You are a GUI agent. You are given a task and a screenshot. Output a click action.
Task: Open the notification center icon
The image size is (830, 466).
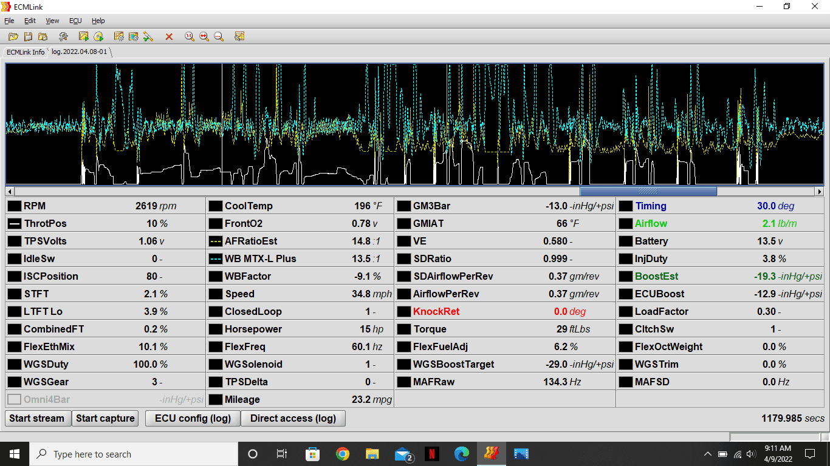tap(810, 454)
